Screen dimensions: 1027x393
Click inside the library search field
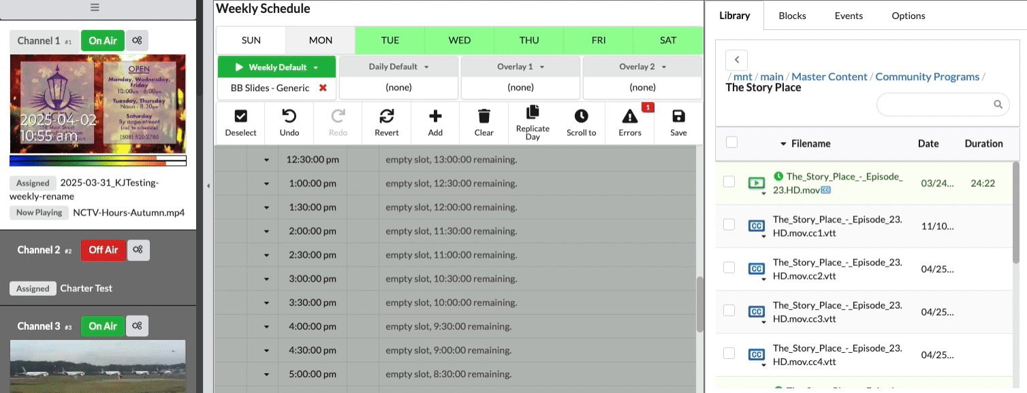pyautogui.click(x=933, y=104)
